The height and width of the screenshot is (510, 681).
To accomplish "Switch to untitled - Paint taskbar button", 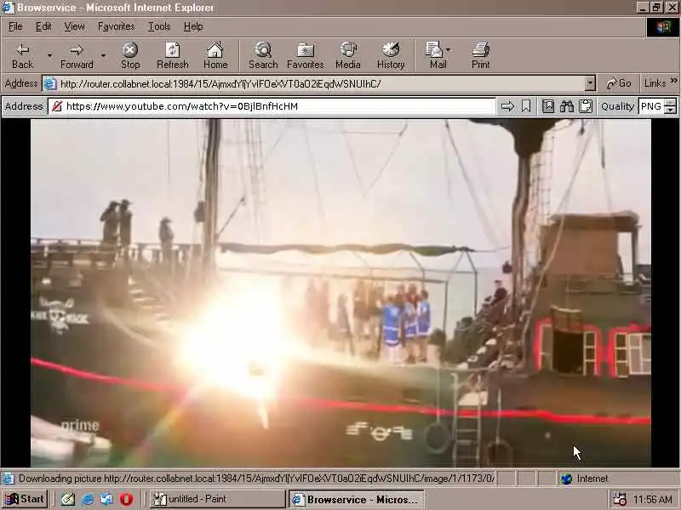I will (217, 499).
